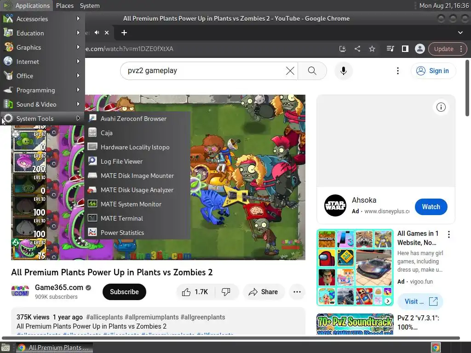Open more actions ellipsis under video
This screenshot has height=353, width=471.
[x=297, y=292]
